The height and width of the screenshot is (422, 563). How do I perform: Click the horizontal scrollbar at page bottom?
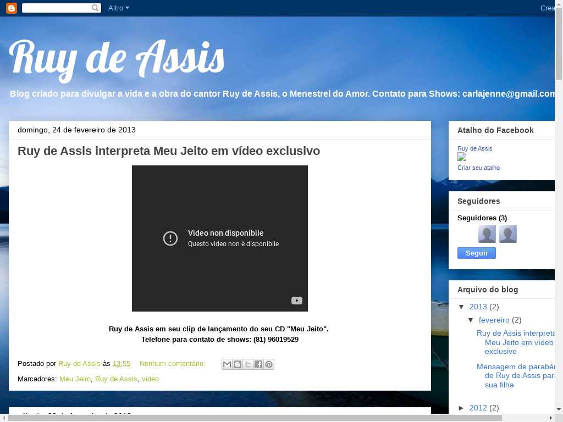point(253,418)
